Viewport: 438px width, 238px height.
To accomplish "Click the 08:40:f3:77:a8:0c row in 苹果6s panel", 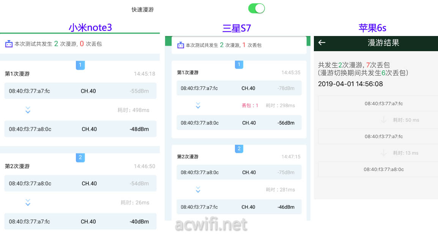I will point(378,169).
